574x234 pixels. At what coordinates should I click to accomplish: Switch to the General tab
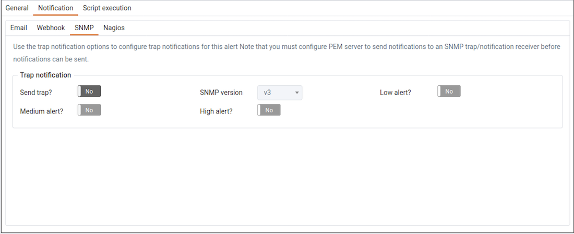click(17, 8)
